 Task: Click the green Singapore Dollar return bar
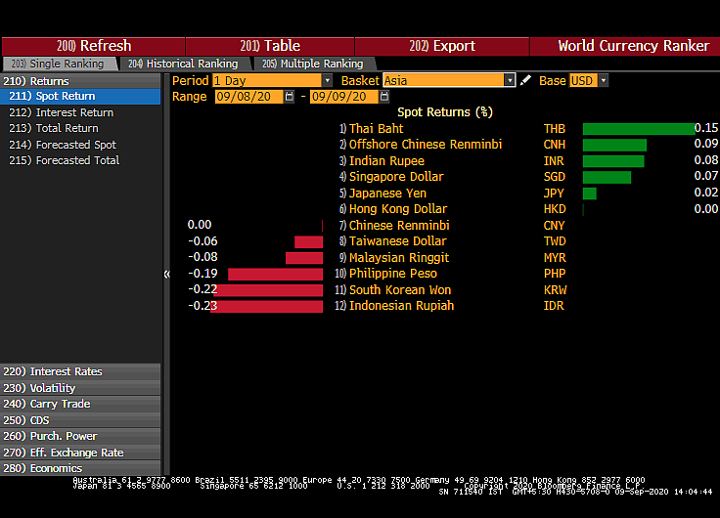607,177
